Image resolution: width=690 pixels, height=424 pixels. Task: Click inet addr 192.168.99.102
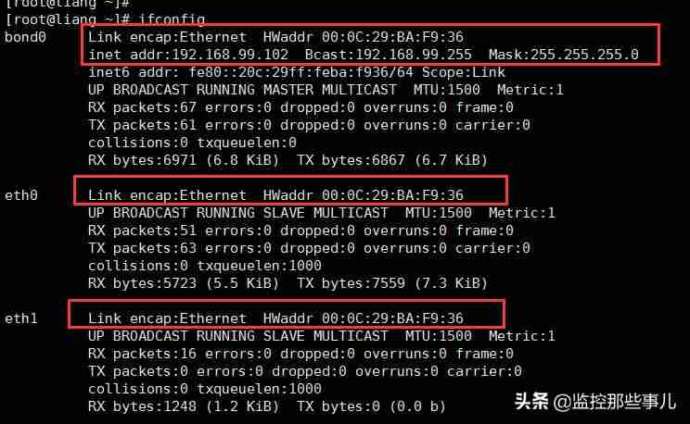pos(188,55)
